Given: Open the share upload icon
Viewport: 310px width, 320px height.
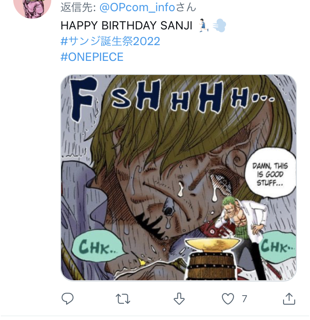Looking at the screenshot, I should (x=289, y=298).
